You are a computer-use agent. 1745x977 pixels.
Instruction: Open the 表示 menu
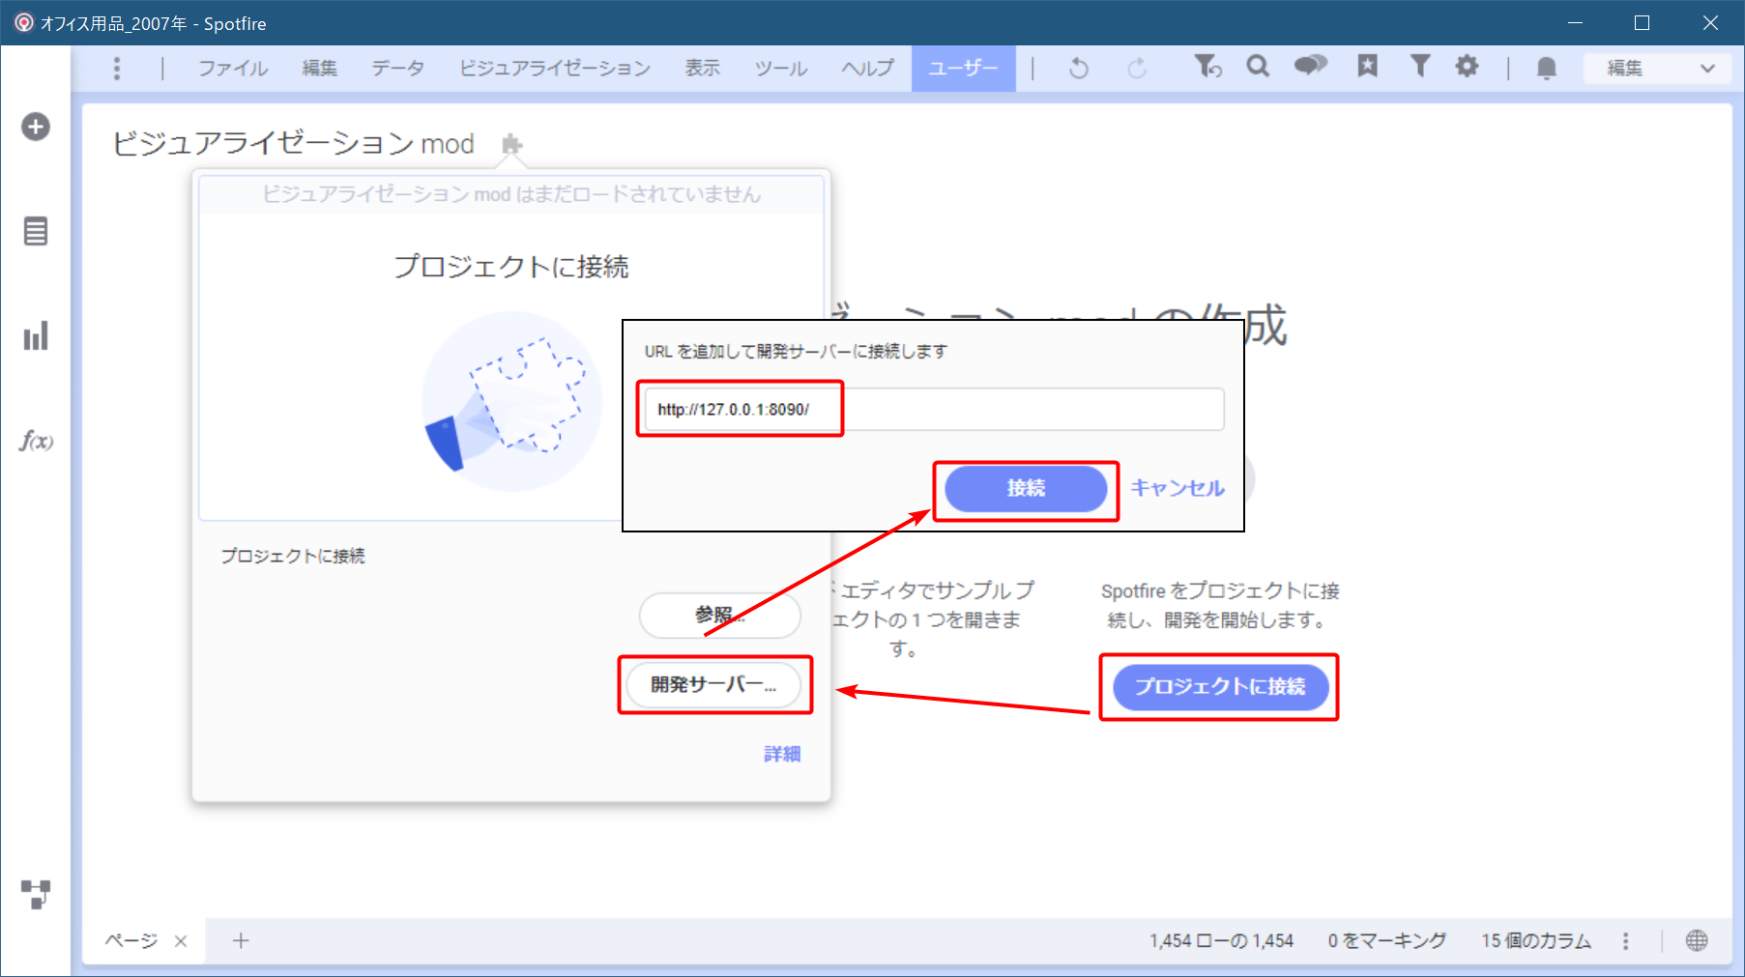(x=703, y=68)
